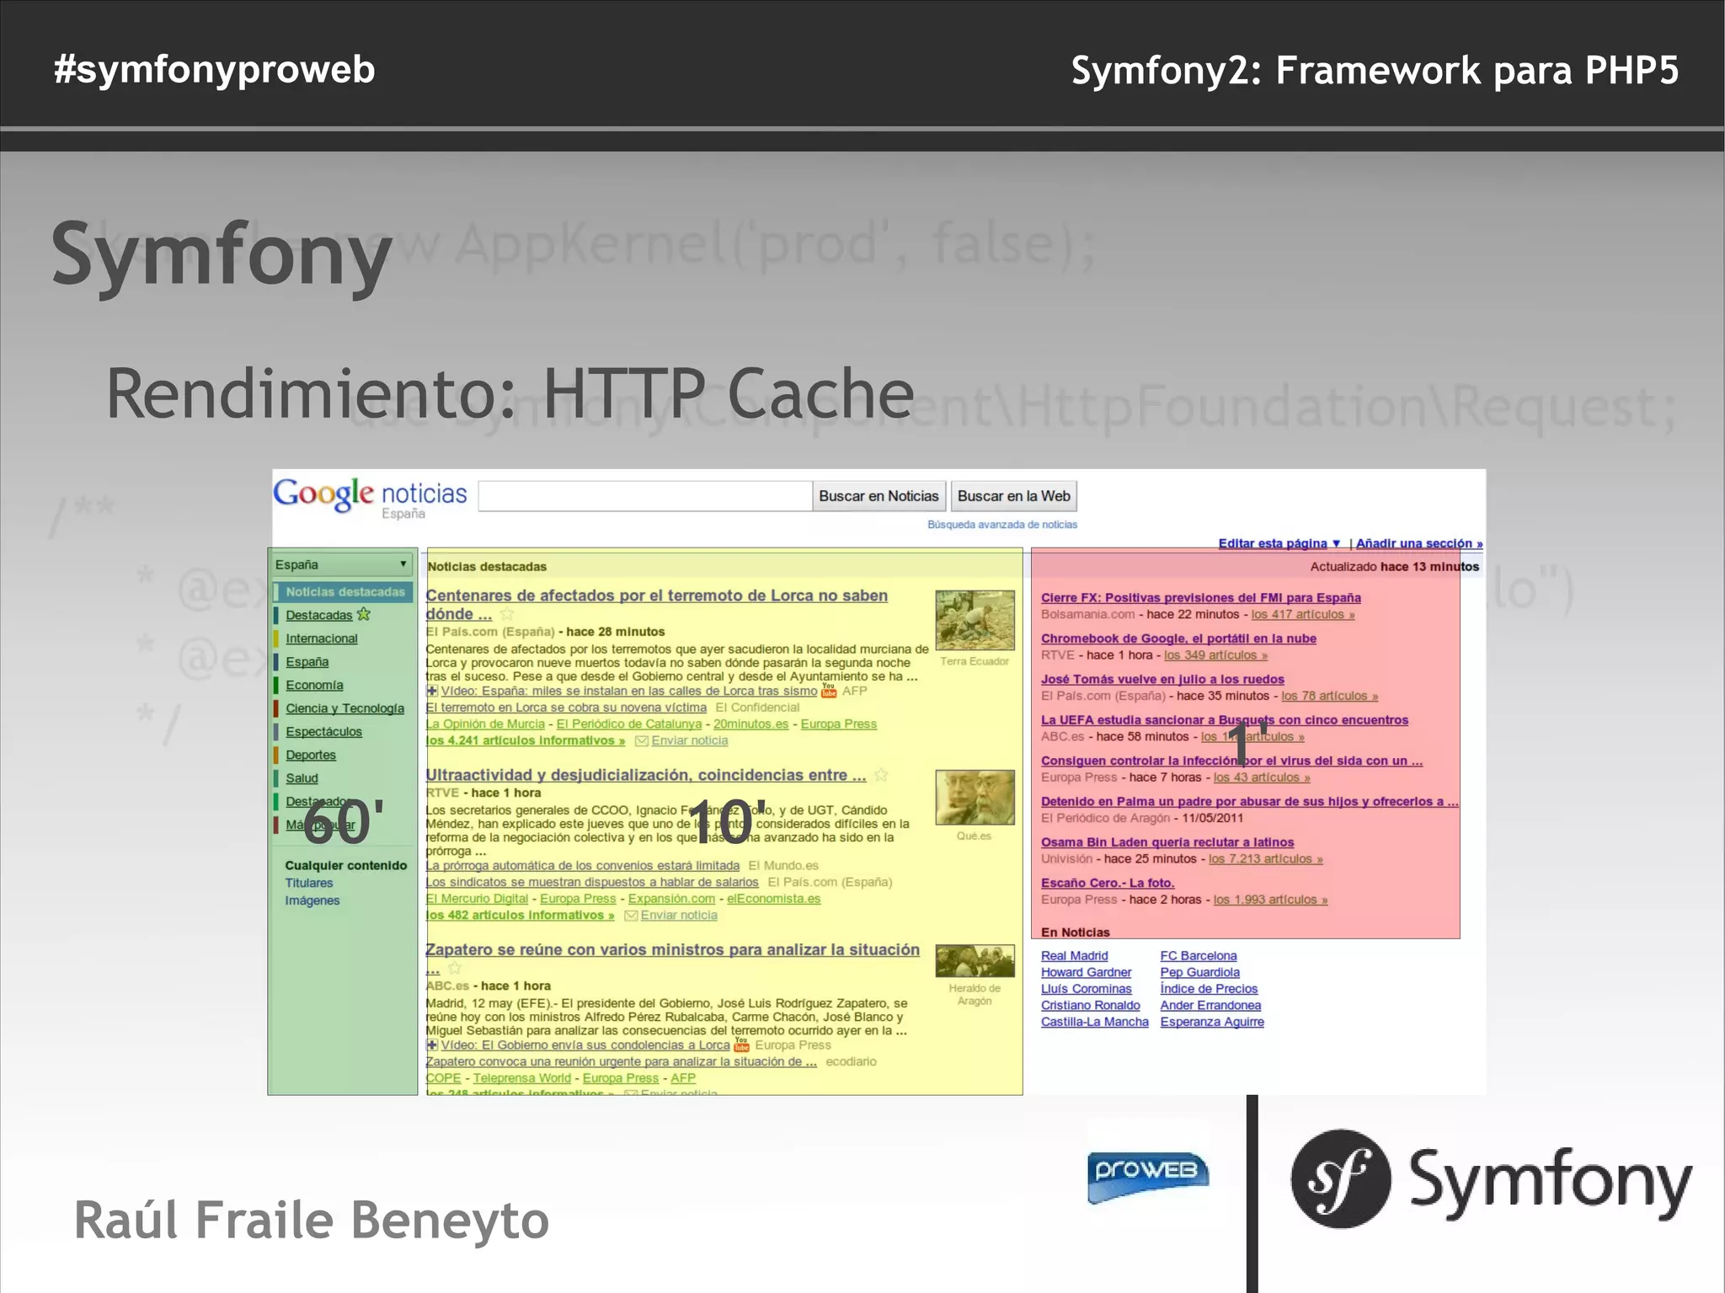
Task: Click envelope icon beside 482 artículos
Action: [630, 915]
